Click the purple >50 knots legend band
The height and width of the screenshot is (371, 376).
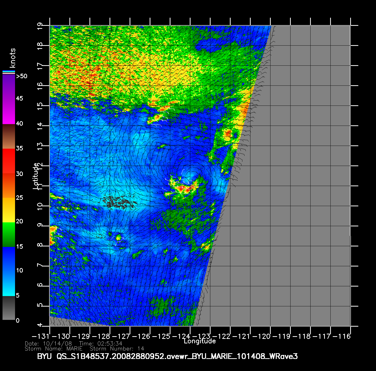pyautogui.click(x=9, y=86)
